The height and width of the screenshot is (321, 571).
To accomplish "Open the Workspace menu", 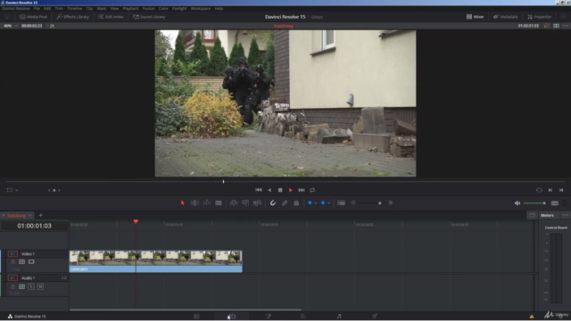I will (x=201, y=8).
